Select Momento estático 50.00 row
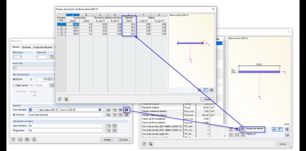This screenshot has height=151, width=306. (178, 108)
